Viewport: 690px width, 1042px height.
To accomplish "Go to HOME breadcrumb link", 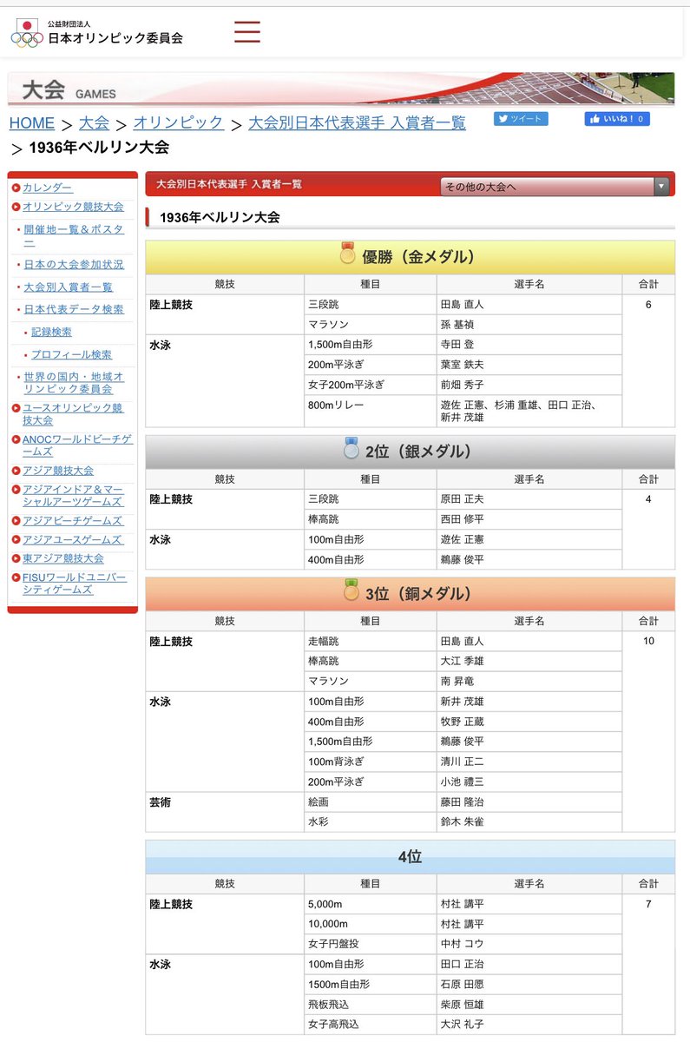I will [x=31, y=123].
